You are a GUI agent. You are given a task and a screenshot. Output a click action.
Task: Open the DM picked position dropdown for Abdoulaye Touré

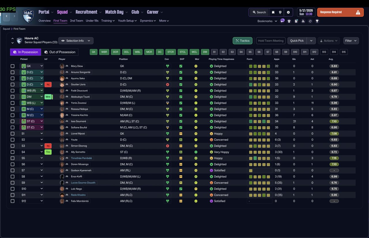[x=32, y=97]
